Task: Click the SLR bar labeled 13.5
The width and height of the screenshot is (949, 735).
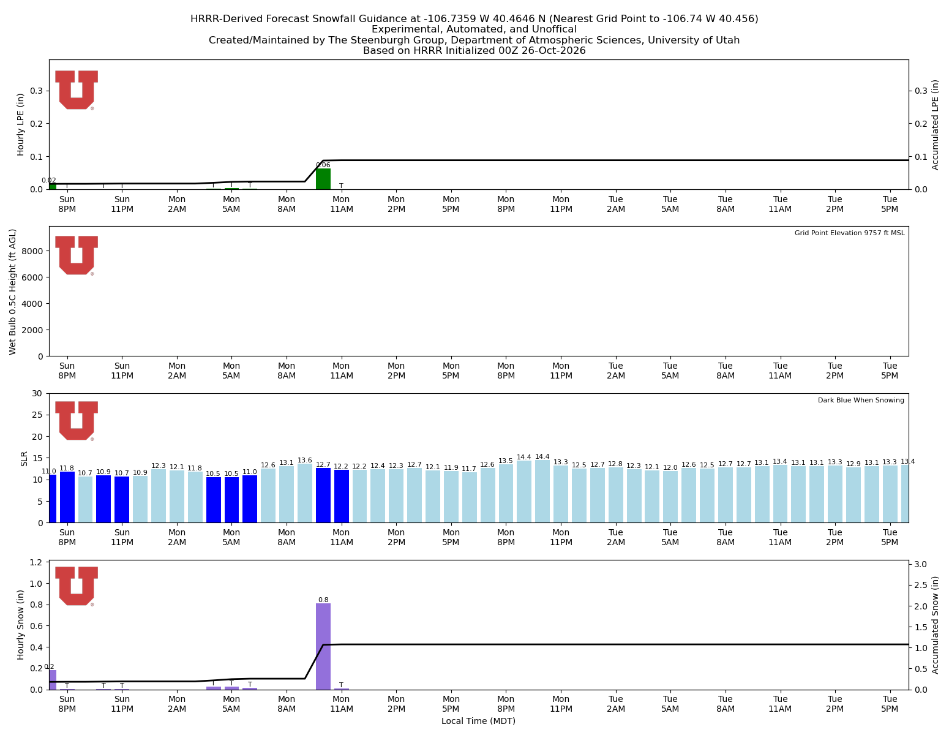Action: 506,494
